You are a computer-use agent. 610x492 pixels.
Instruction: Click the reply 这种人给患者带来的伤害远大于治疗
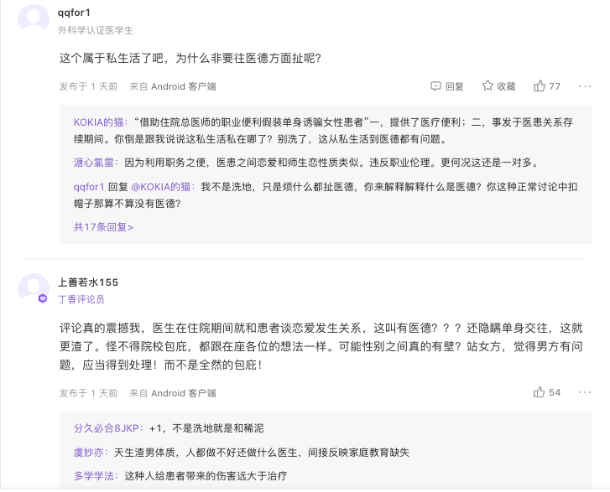click(206, 476)
